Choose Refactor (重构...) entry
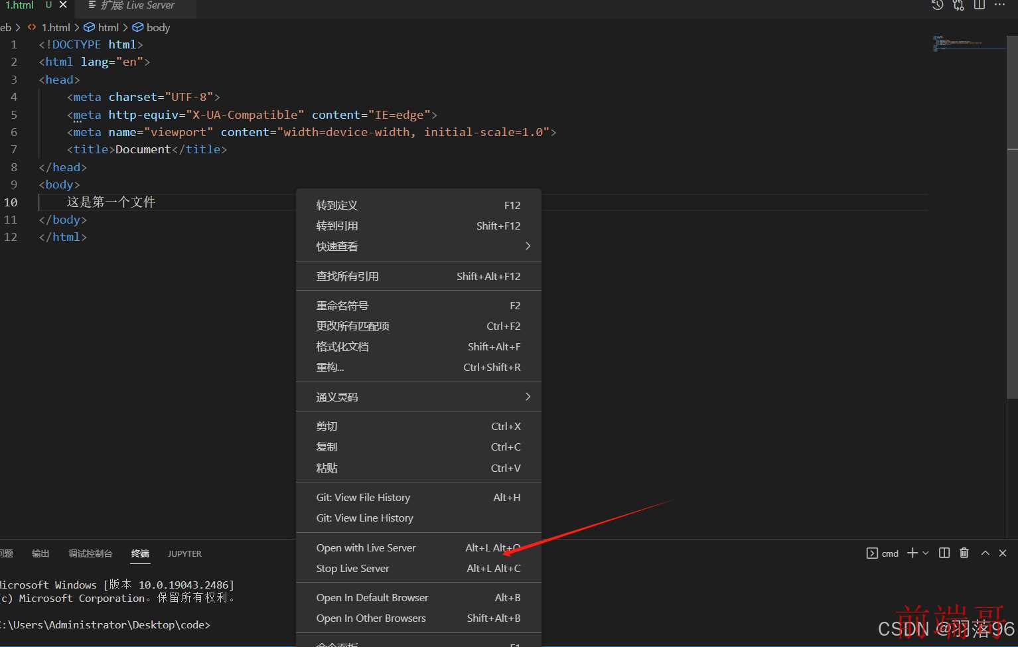The height and width of the screenshot is (647, 1018). click(419, 367)
